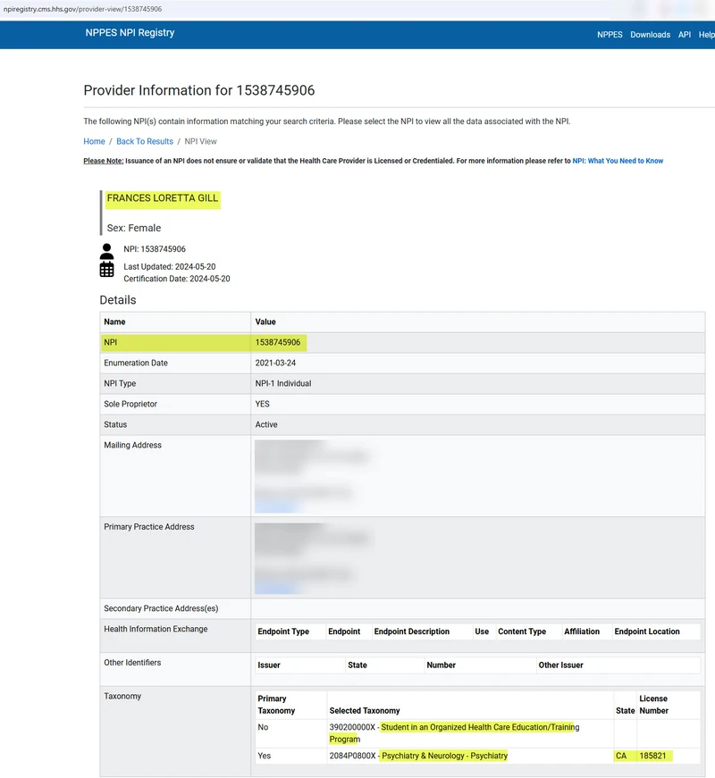Click the calendar icon beside Last Updated

click(107, 269)
